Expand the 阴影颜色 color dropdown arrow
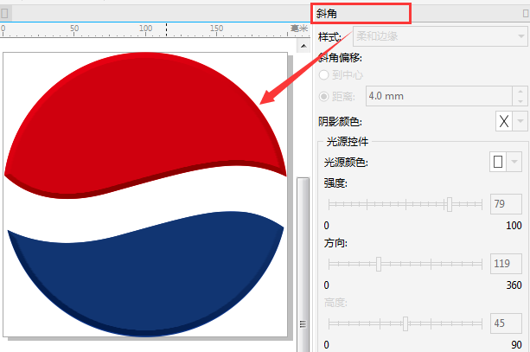Viewport: 530px width, 352px height. [x=520, y=121]
